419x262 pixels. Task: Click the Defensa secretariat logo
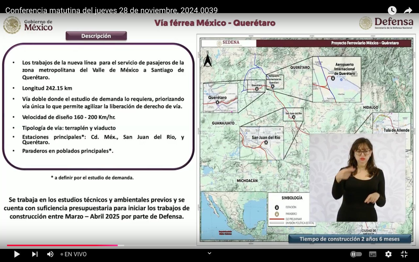coord(386,23)
